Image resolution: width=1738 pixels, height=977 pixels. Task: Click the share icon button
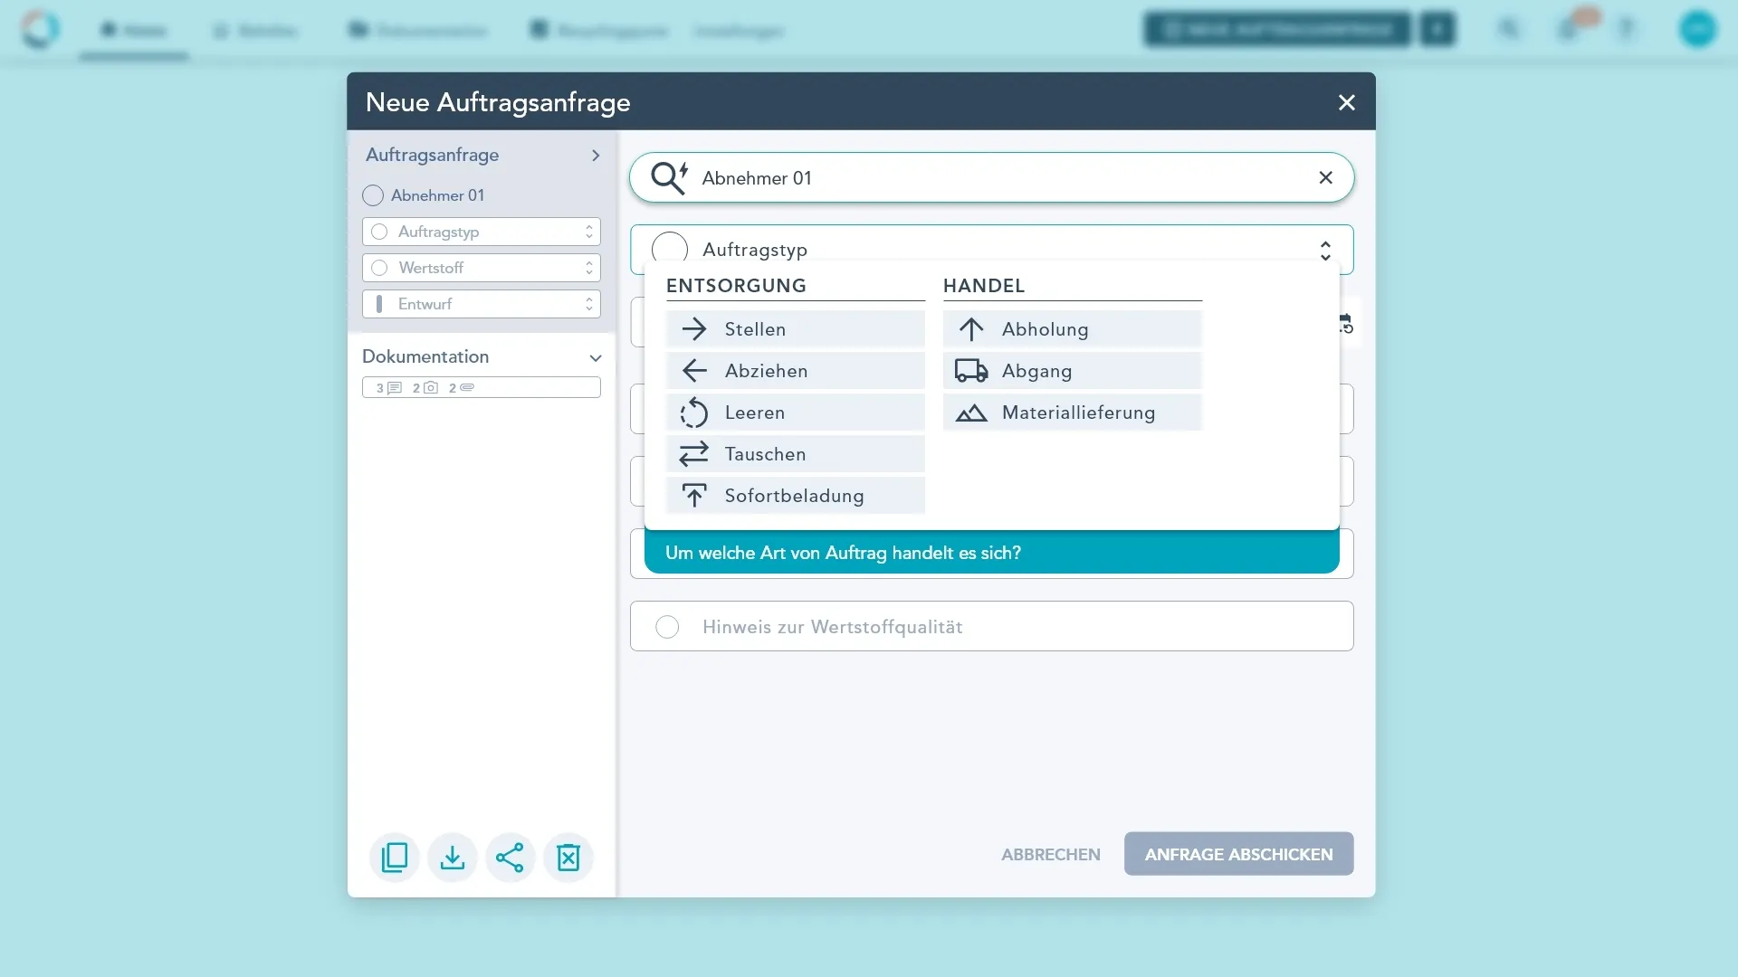(511, 857)
